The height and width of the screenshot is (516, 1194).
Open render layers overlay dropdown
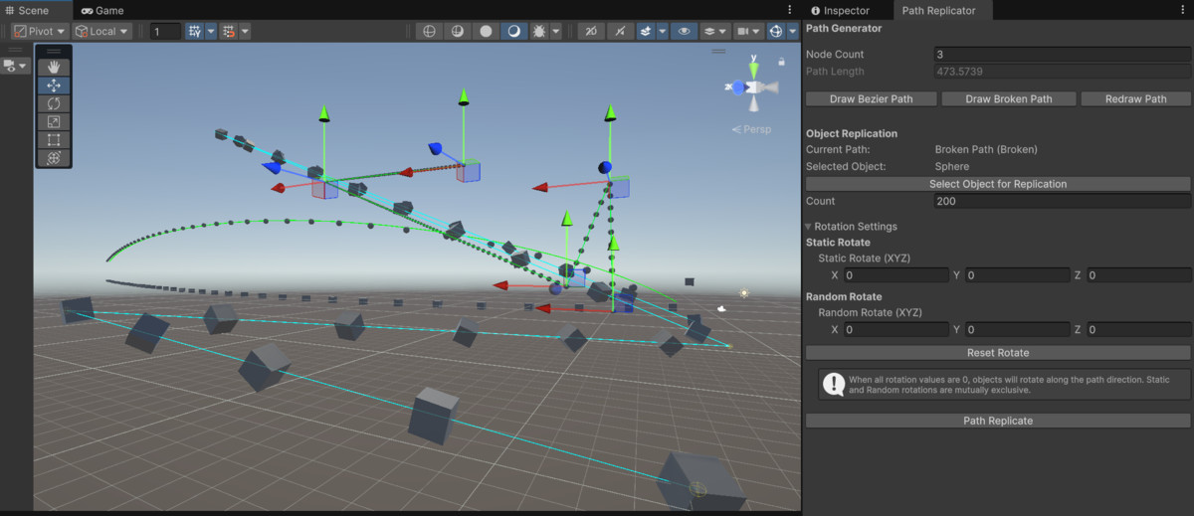pos(714,31)
